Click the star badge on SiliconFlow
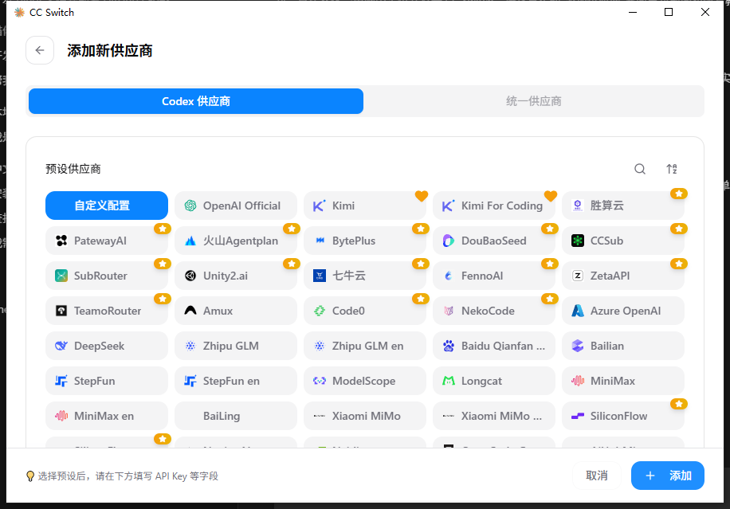The image size is (730, 509). coord(679,404)
